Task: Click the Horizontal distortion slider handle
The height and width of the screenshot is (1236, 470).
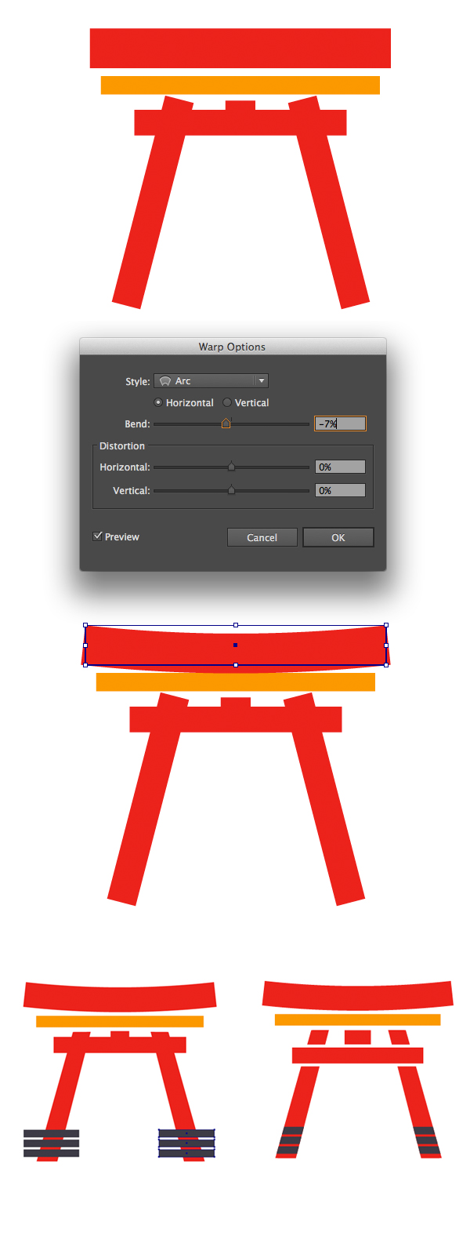Action: (x=231, y=467)
